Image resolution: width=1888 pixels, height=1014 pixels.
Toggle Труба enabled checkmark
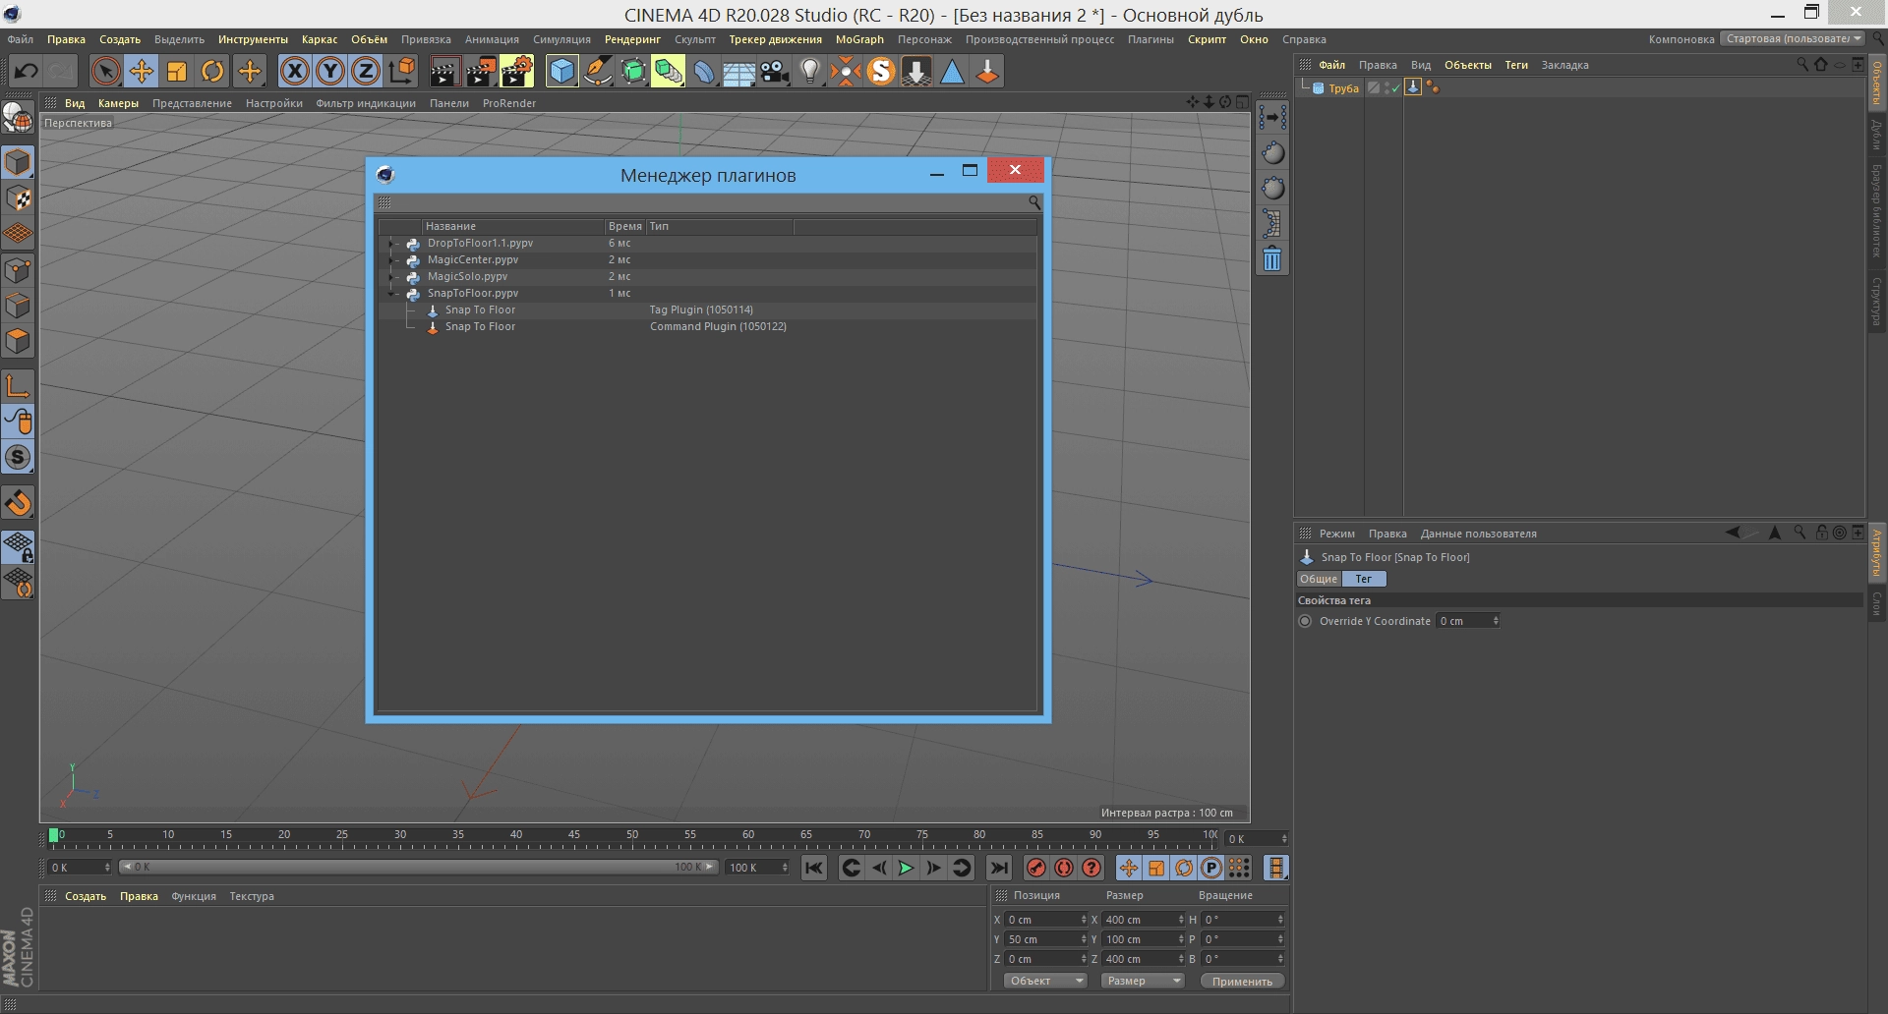pos(1395,88)
